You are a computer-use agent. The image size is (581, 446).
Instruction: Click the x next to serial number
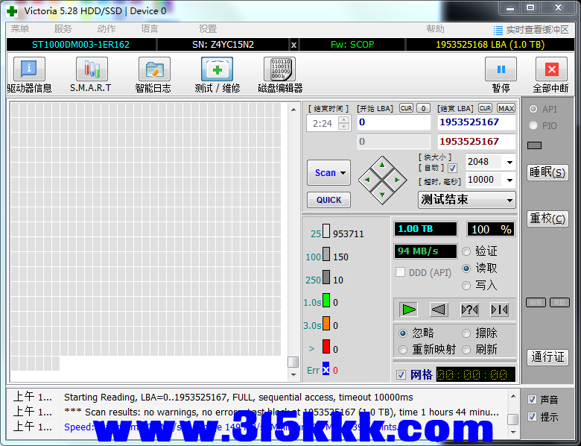click(x=293, y=45)
